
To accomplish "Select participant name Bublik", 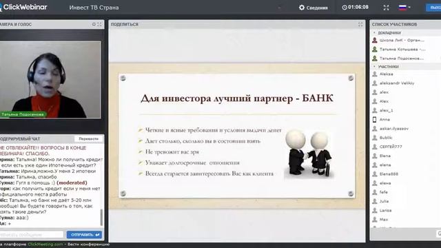I will tap(386, 138).
